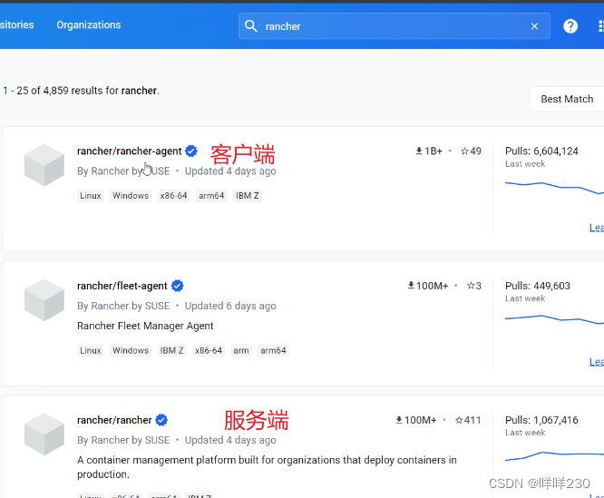
Task: Select the Windows tag under rancher/fleet-agent
Action: (131, 350)
